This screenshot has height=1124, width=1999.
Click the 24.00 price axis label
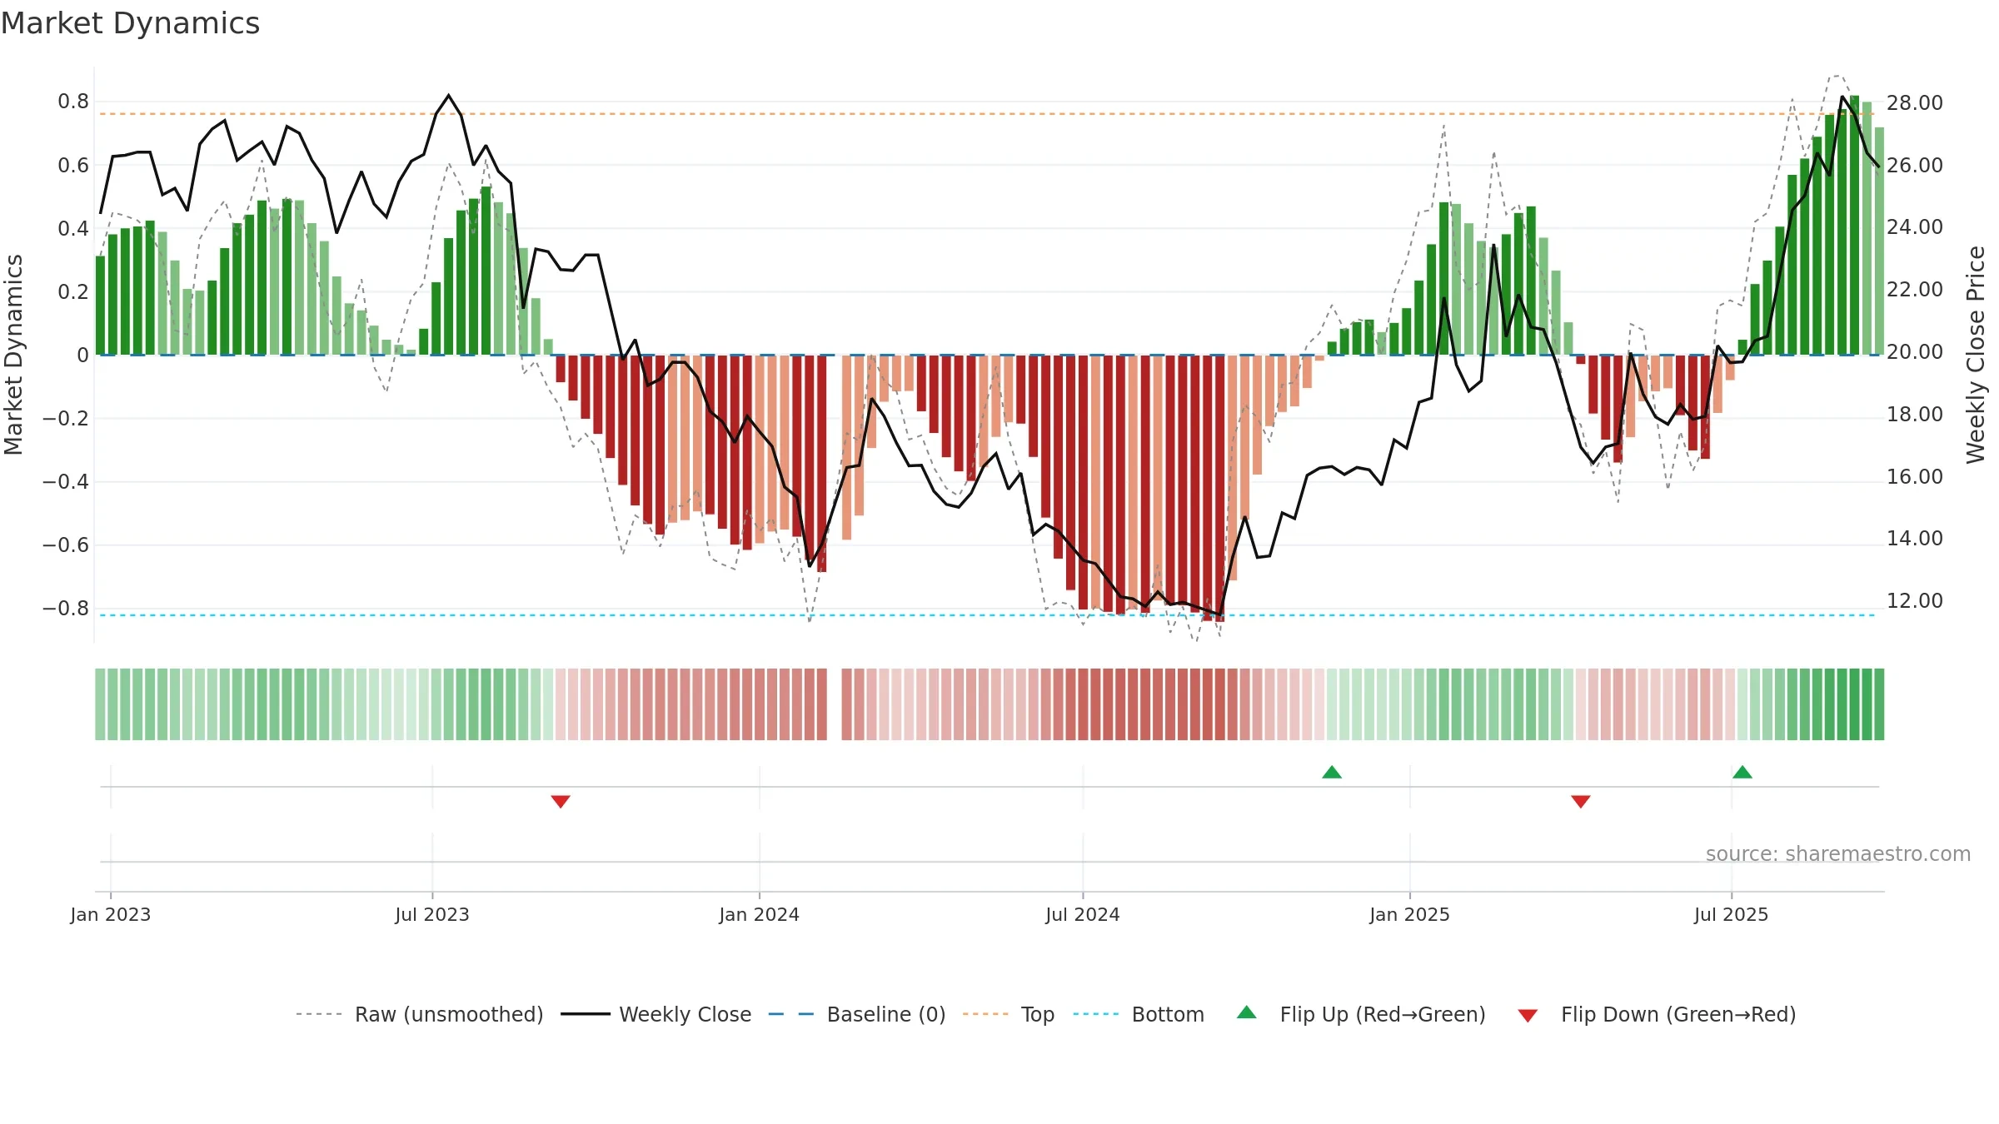pyautogui.click(x=1915, y=227)
